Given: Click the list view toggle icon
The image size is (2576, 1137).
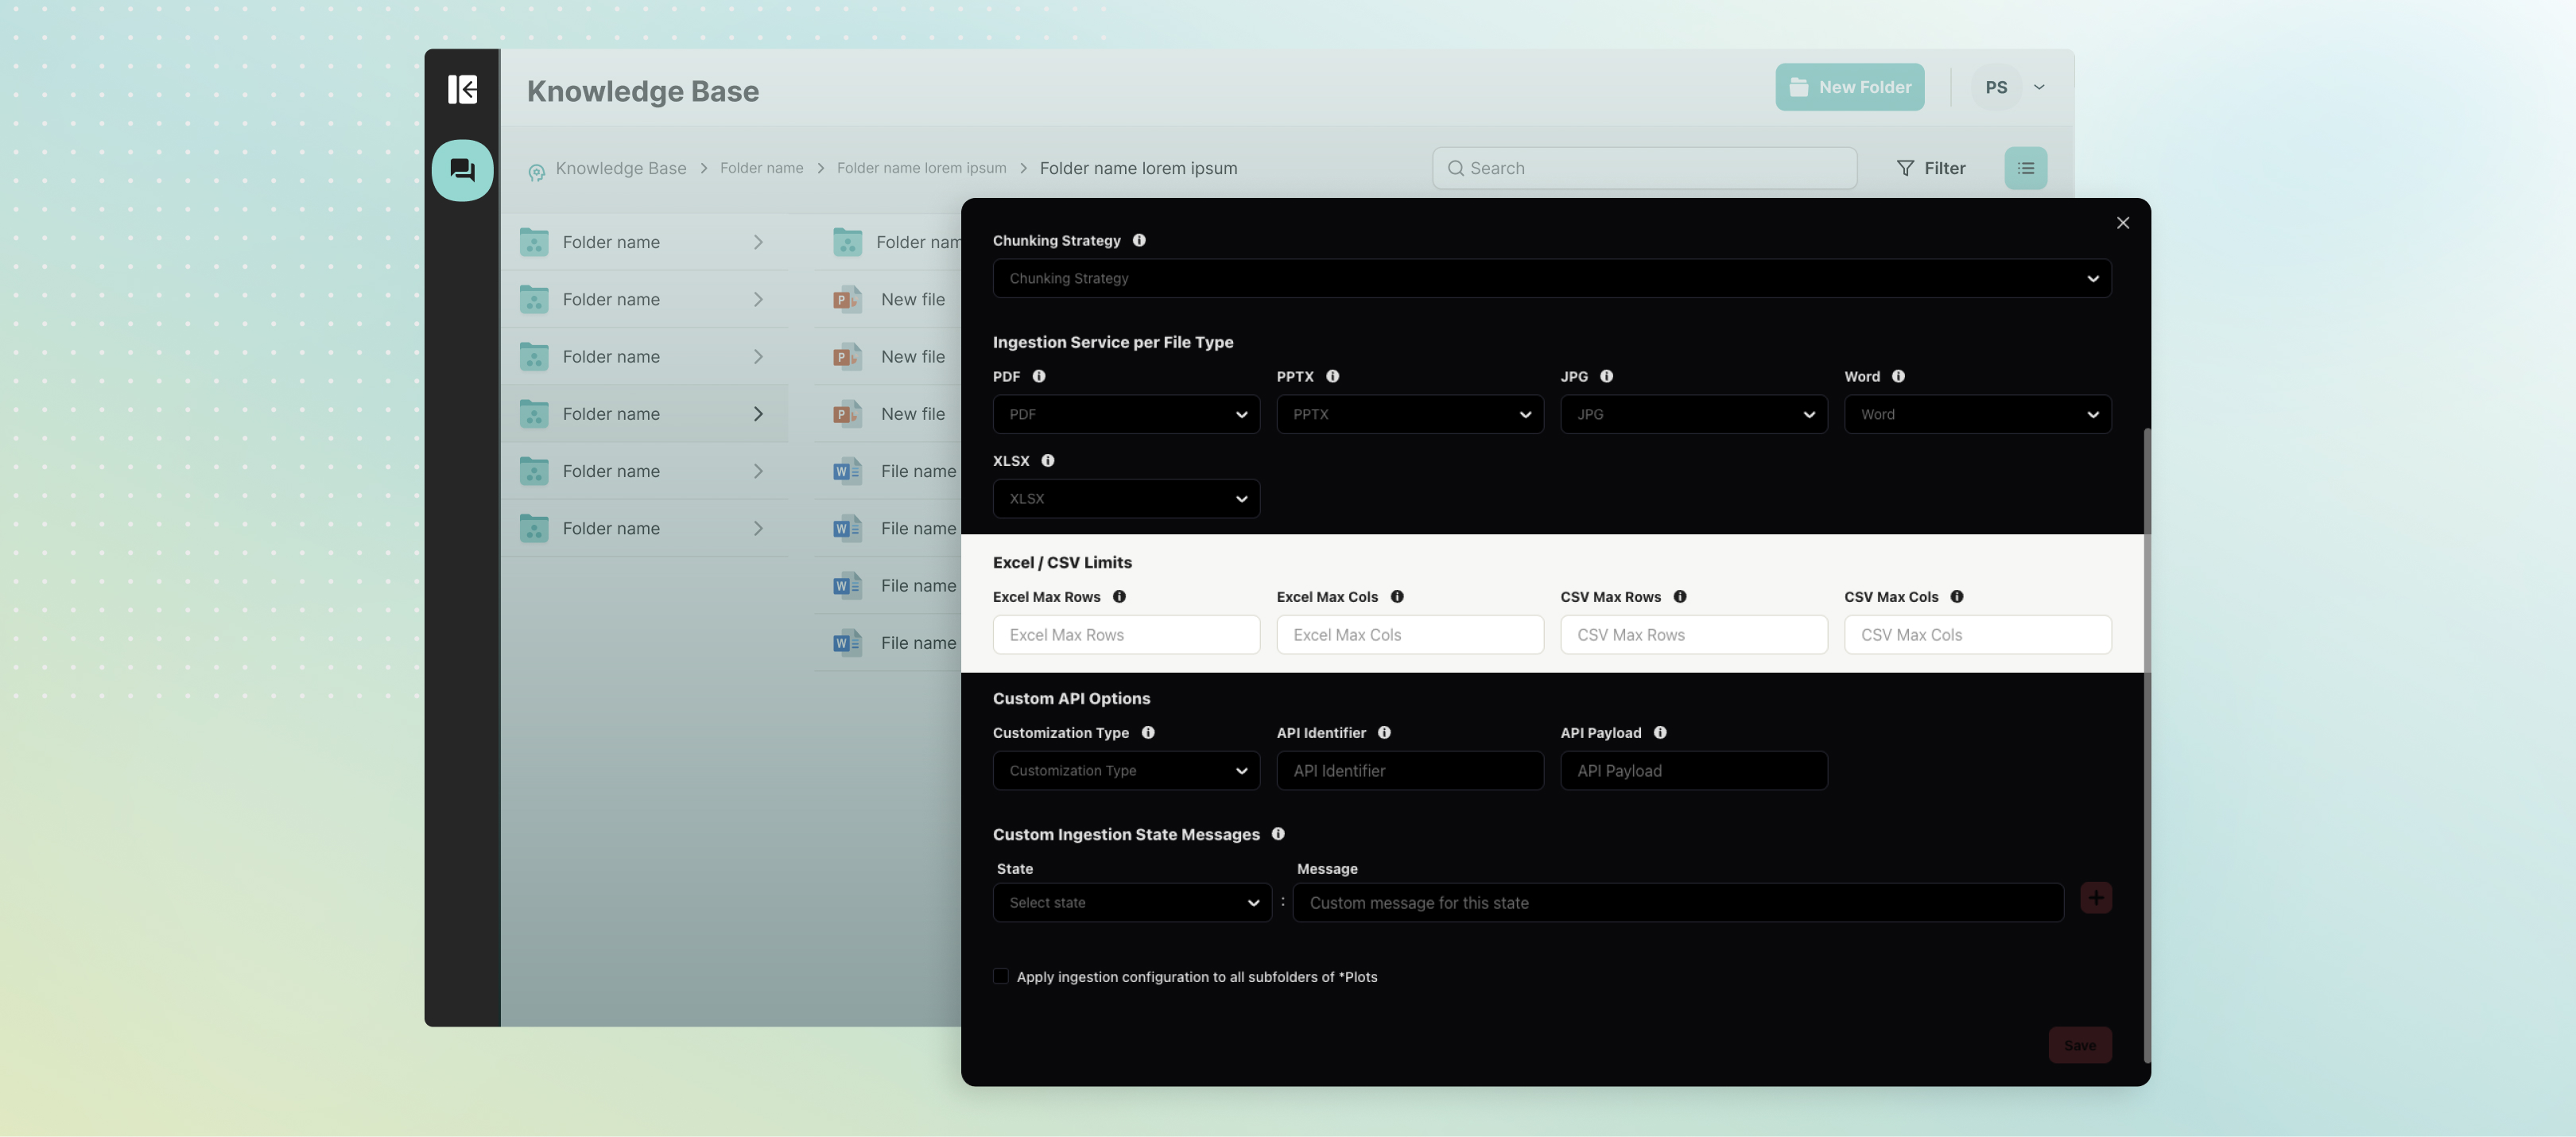Looking at the screenshot, I should point(2025,168).
